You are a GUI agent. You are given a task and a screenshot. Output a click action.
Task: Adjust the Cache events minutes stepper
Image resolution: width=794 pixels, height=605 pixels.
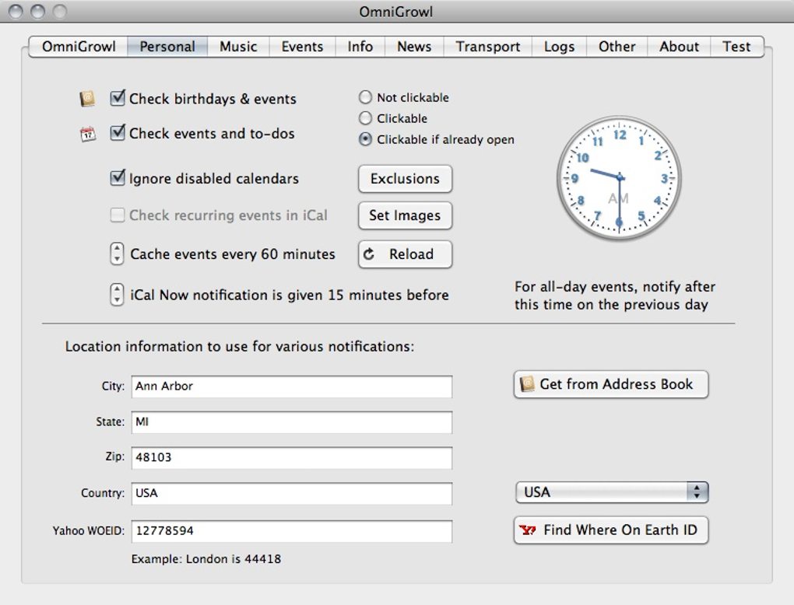point(117,254)
